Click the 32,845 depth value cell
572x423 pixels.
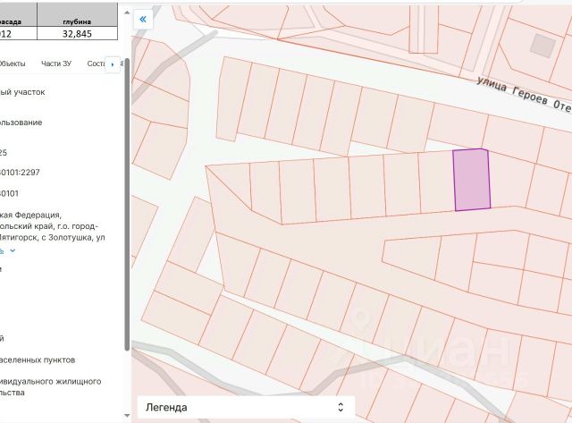pos(77,33)
